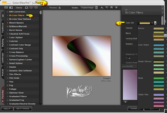The height and width of the screenshot is (113, 167).
Task: Select Film Effects filter
Action: coord(15,74)
